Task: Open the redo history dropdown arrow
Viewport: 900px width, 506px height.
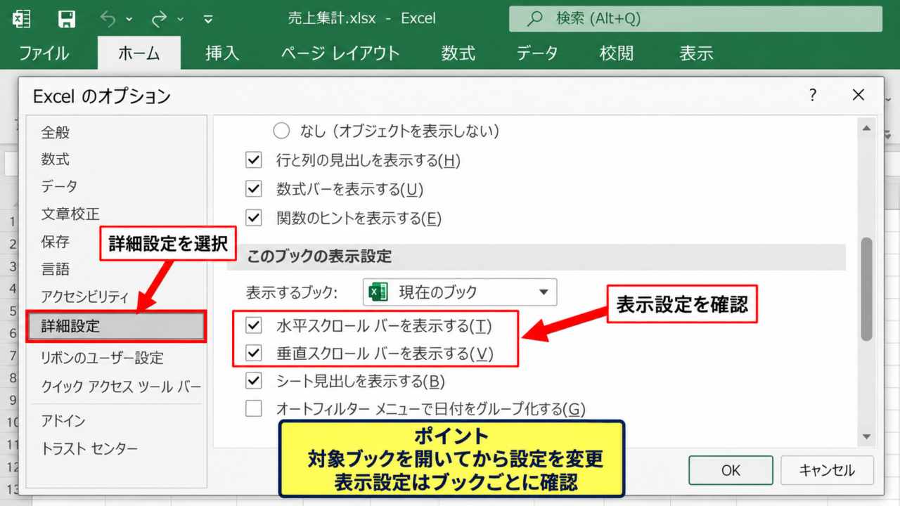Action: click(181, 20)
